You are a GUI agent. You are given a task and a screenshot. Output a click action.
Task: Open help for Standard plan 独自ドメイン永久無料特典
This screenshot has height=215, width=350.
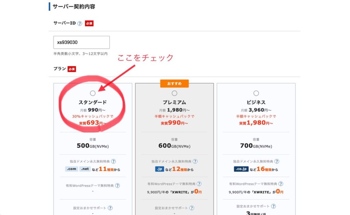pyautogui.click(x=113, y=162)
